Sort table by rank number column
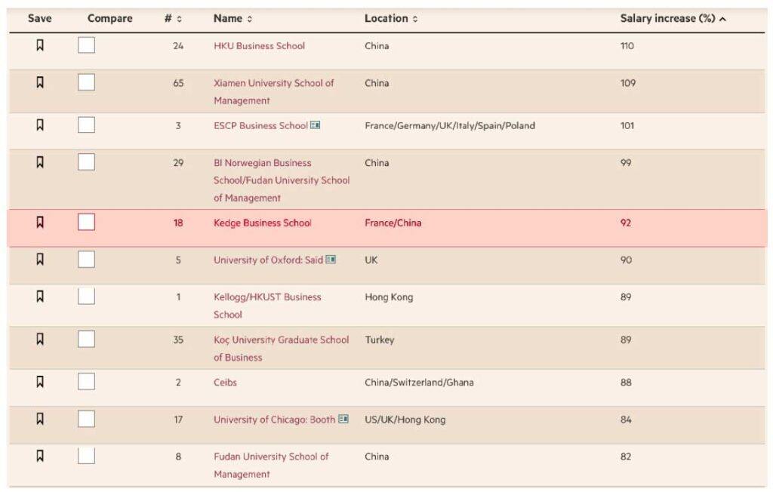 coord(173,19)
